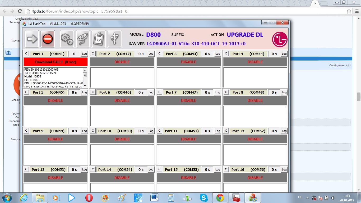
Task: Click the Chrome forward arrow
Action: tap(12, 11)
